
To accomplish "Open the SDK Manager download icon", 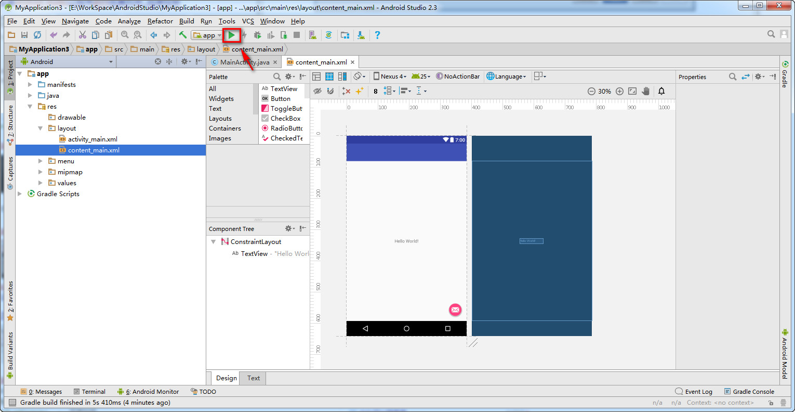I will [361, 35].
